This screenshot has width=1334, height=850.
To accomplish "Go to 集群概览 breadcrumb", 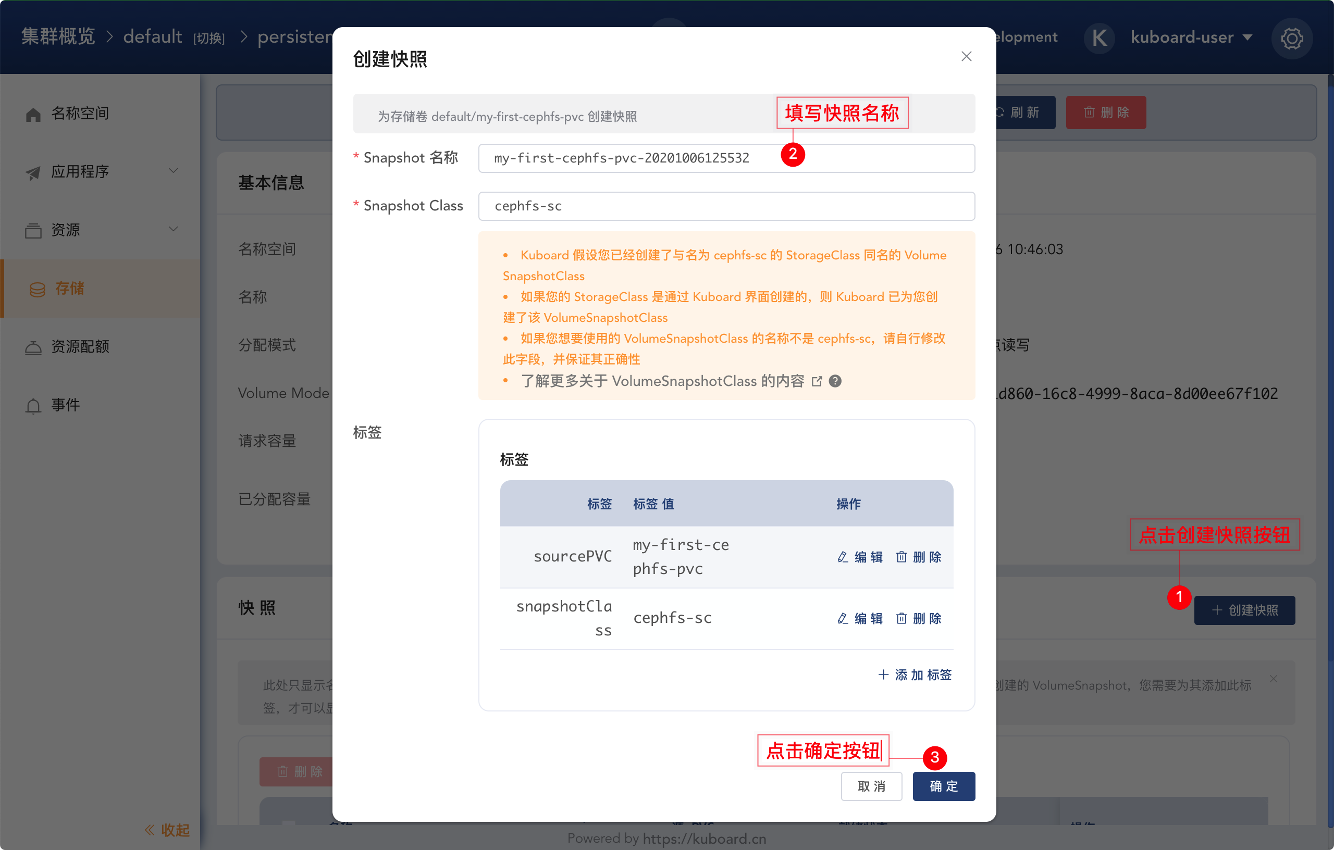I will [x=58, y=36].
